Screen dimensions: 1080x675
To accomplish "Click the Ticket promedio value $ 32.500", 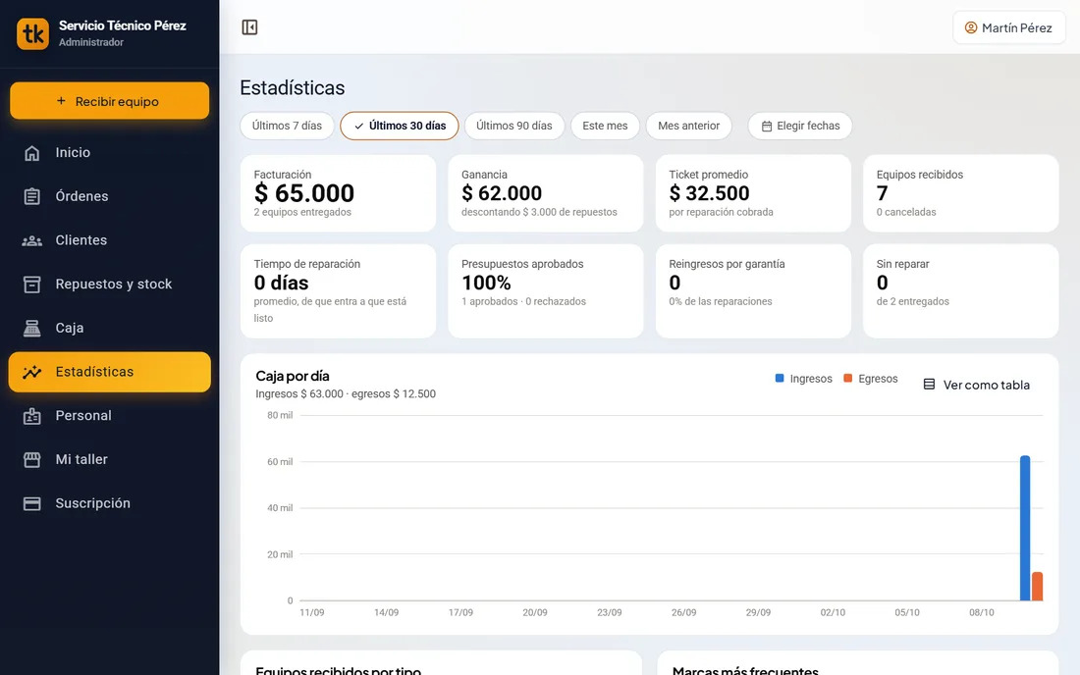I will [709, 193].
